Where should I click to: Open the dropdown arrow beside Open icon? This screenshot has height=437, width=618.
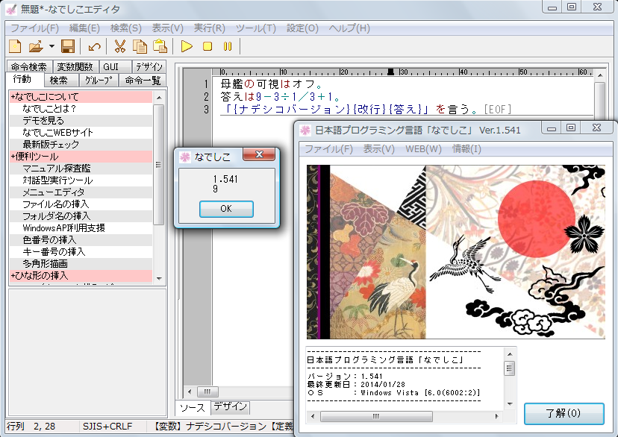51,46
